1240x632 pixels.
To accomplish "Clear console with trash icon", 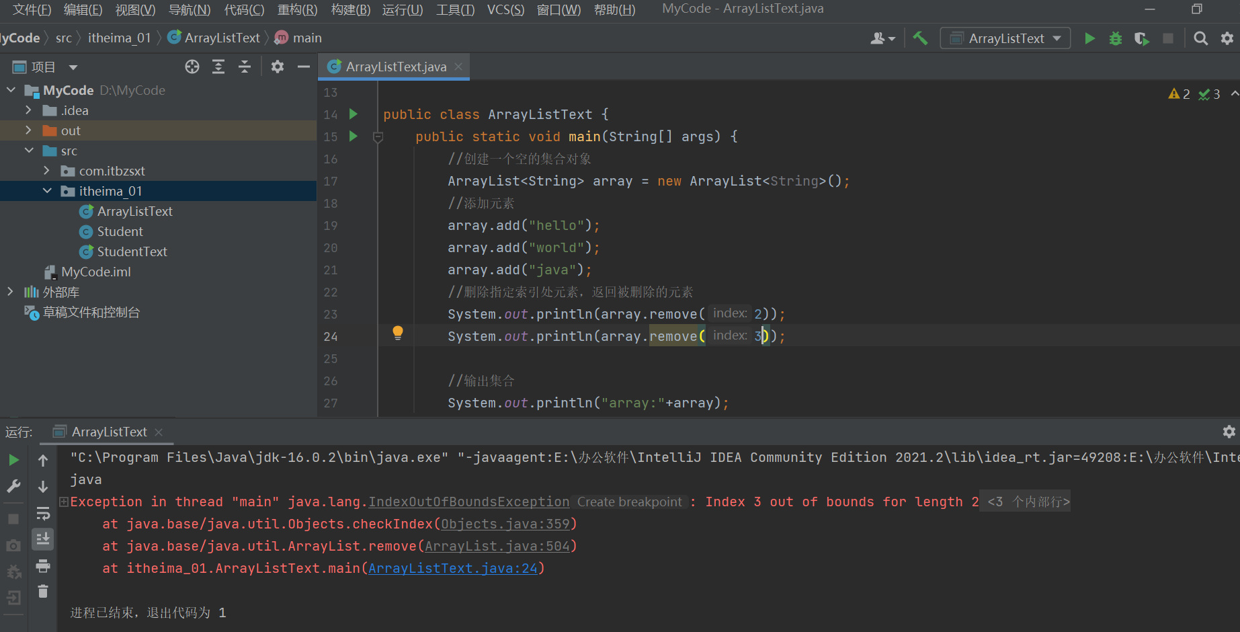I will click(43, 592).
